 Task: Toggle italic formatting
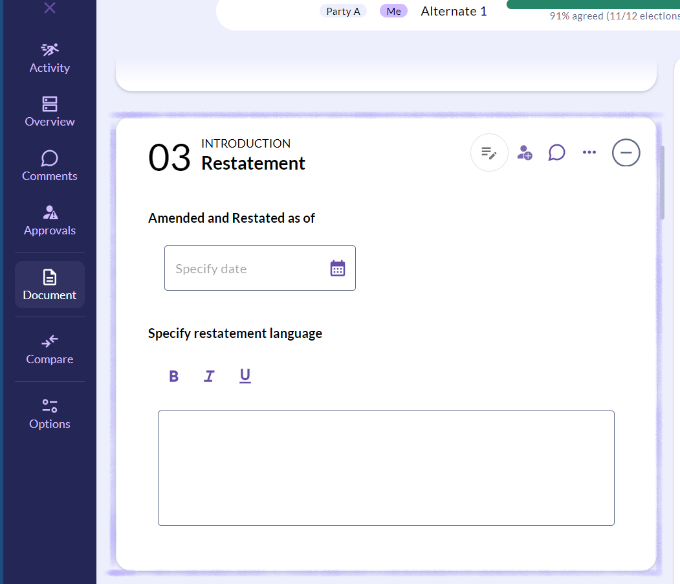click(x=209, y=376)
